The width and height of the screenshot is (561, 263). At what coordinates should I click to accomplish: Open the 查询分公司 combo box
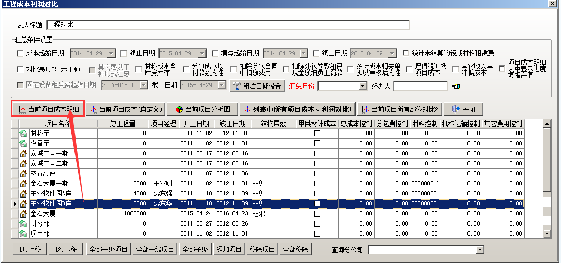click(480, 250)
